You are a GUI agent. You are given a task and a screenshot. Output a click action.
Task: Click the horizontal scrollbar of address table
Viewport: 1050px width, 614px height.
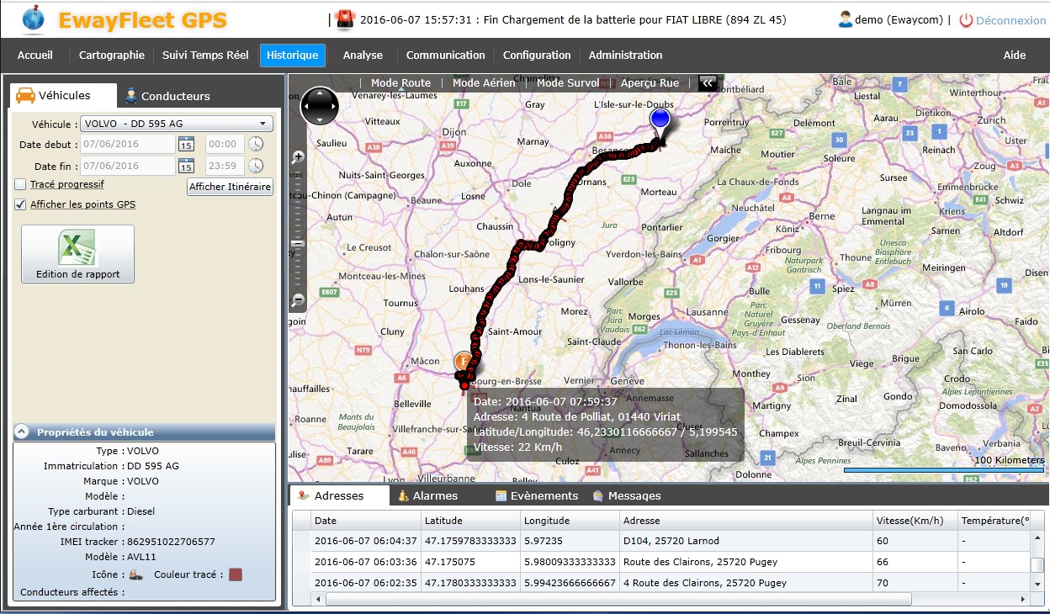point(618,600)
